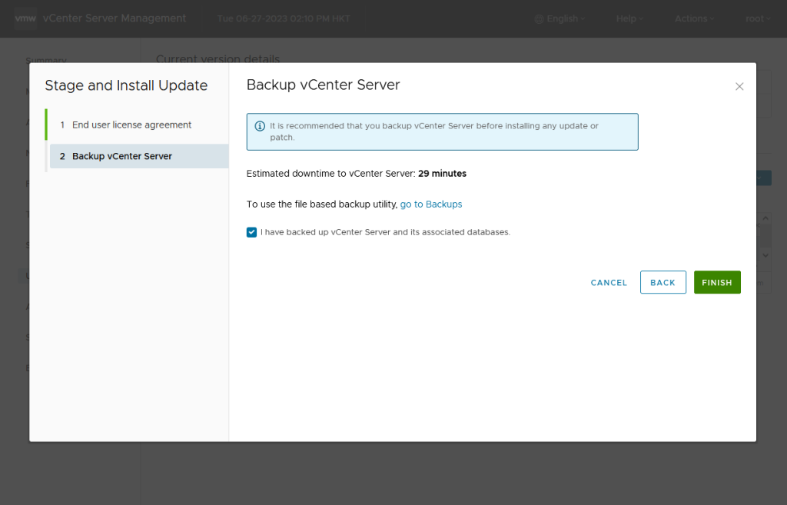
Task: Close the Stage and Install Update dialog
Action: click(x=739, y=87)
